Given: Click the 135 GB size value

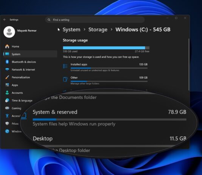Looking at the screenshot, I should 143,64.
